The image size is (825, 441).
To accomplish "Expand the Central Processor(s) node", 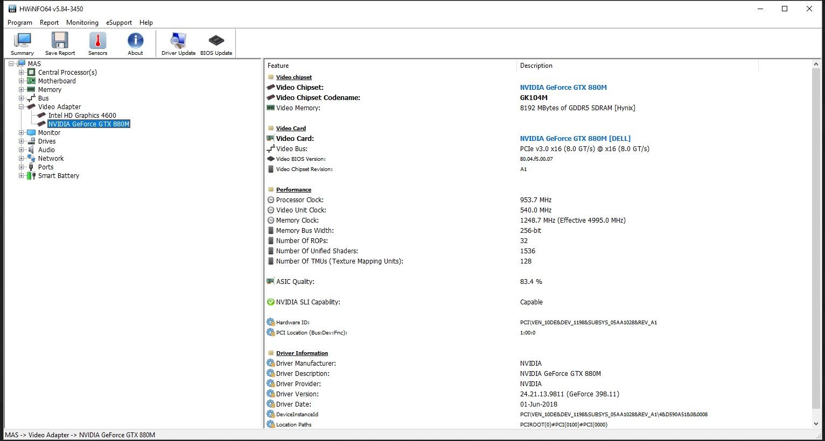I will pyautogui.click(x=21, y=72).
